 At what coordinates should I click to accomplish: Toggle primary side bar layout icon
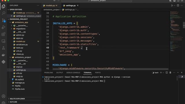point(171,1)
